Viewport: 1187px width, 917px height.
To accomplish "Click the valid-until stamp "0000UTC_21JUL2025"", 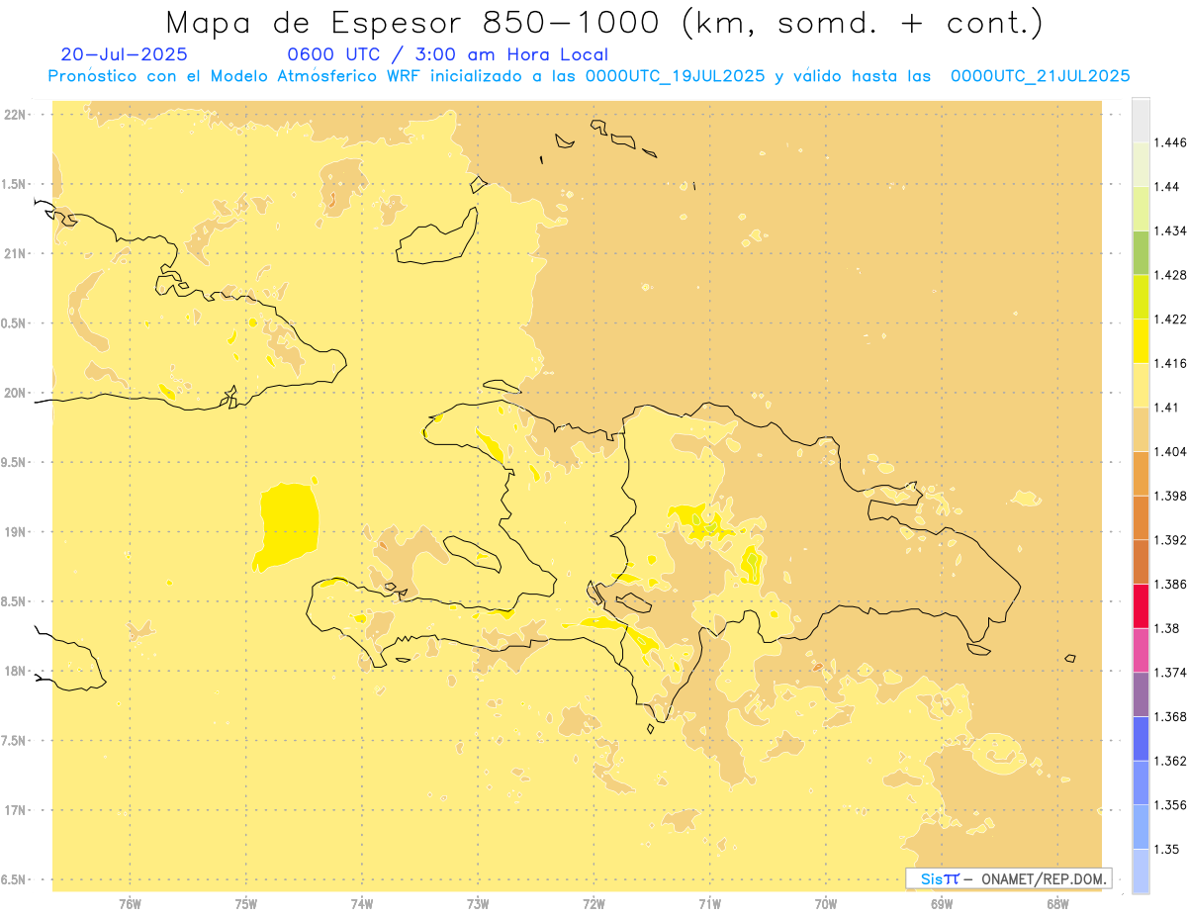I will (x=1040, y=75).
